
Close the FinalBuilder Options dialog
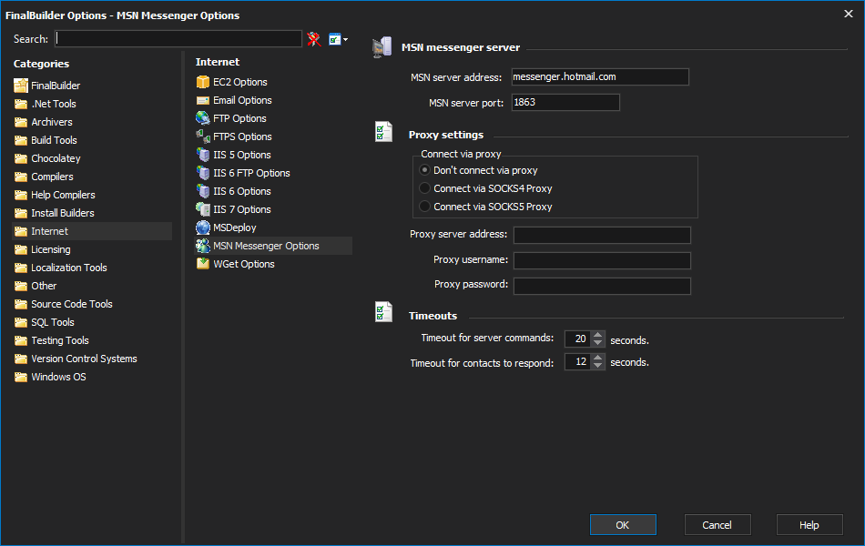tap(849, 14)
